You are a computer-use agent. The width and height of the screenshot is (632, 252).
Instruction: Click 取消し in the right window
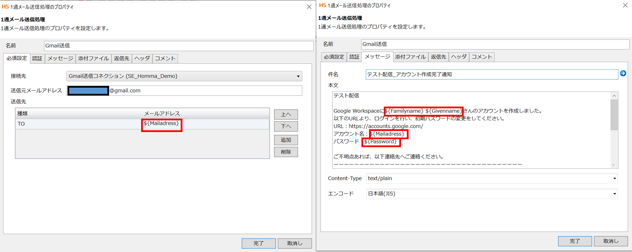pyautogui.click(x=611, y=241)
